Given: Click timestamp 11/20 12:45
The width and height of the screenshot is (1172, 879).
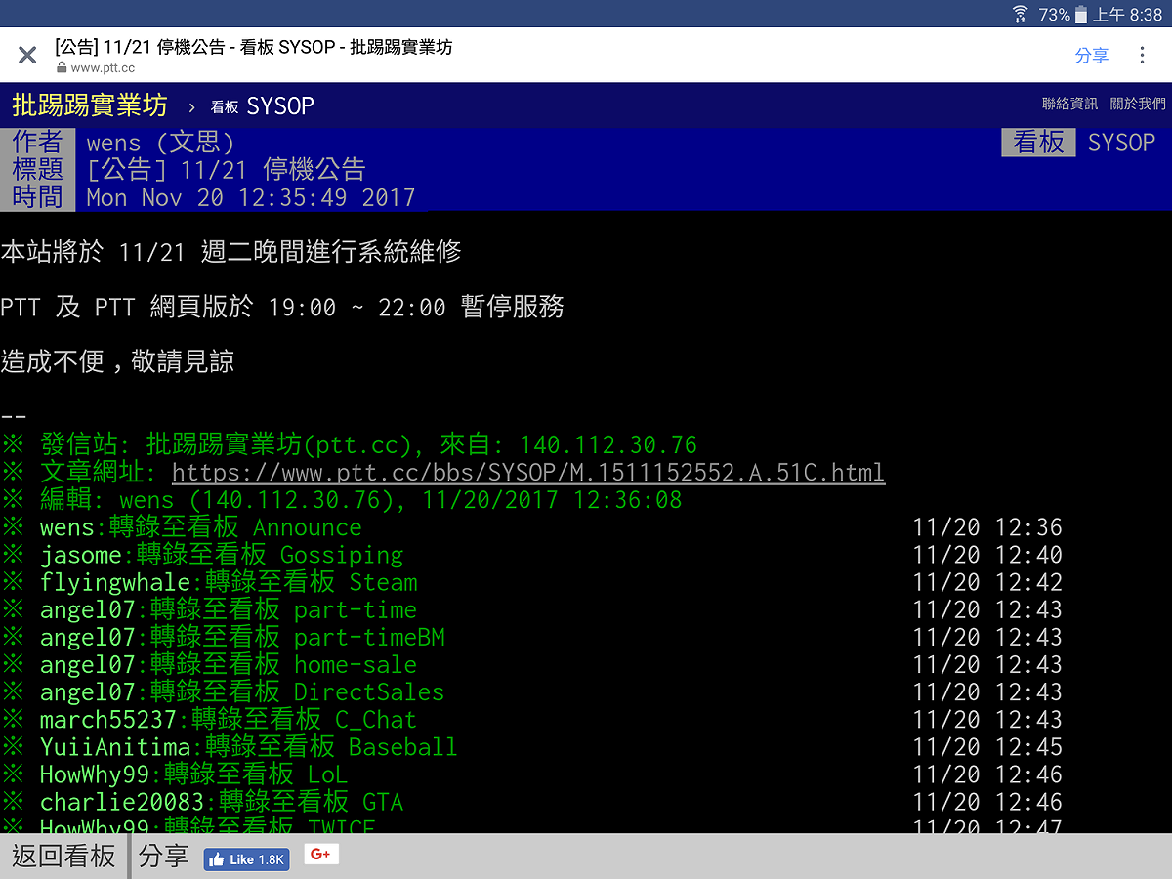Looking at the screenshot, I should [987, 746].
